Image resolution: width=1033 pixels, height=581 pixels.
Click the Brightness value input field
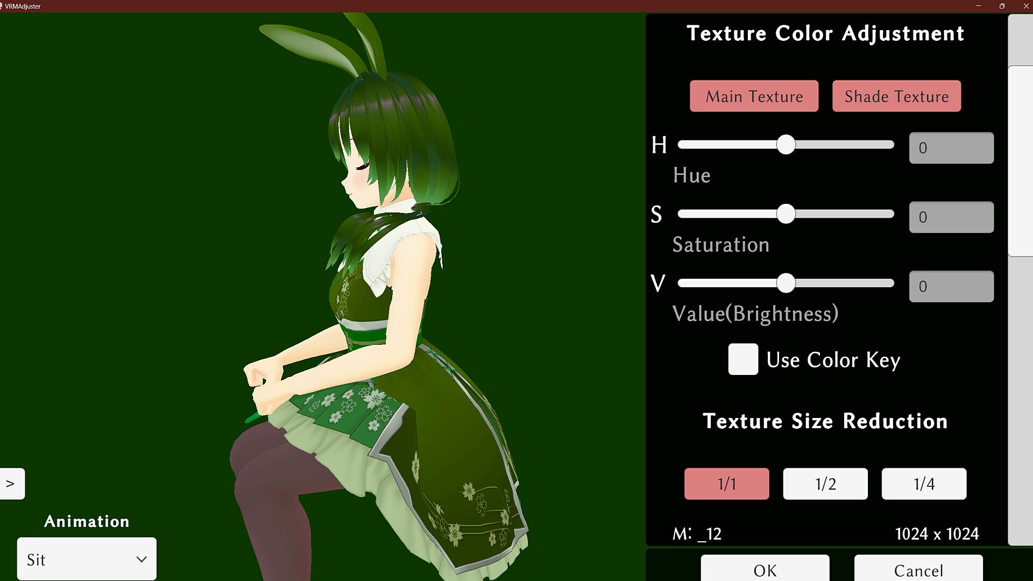coord(951,287)
